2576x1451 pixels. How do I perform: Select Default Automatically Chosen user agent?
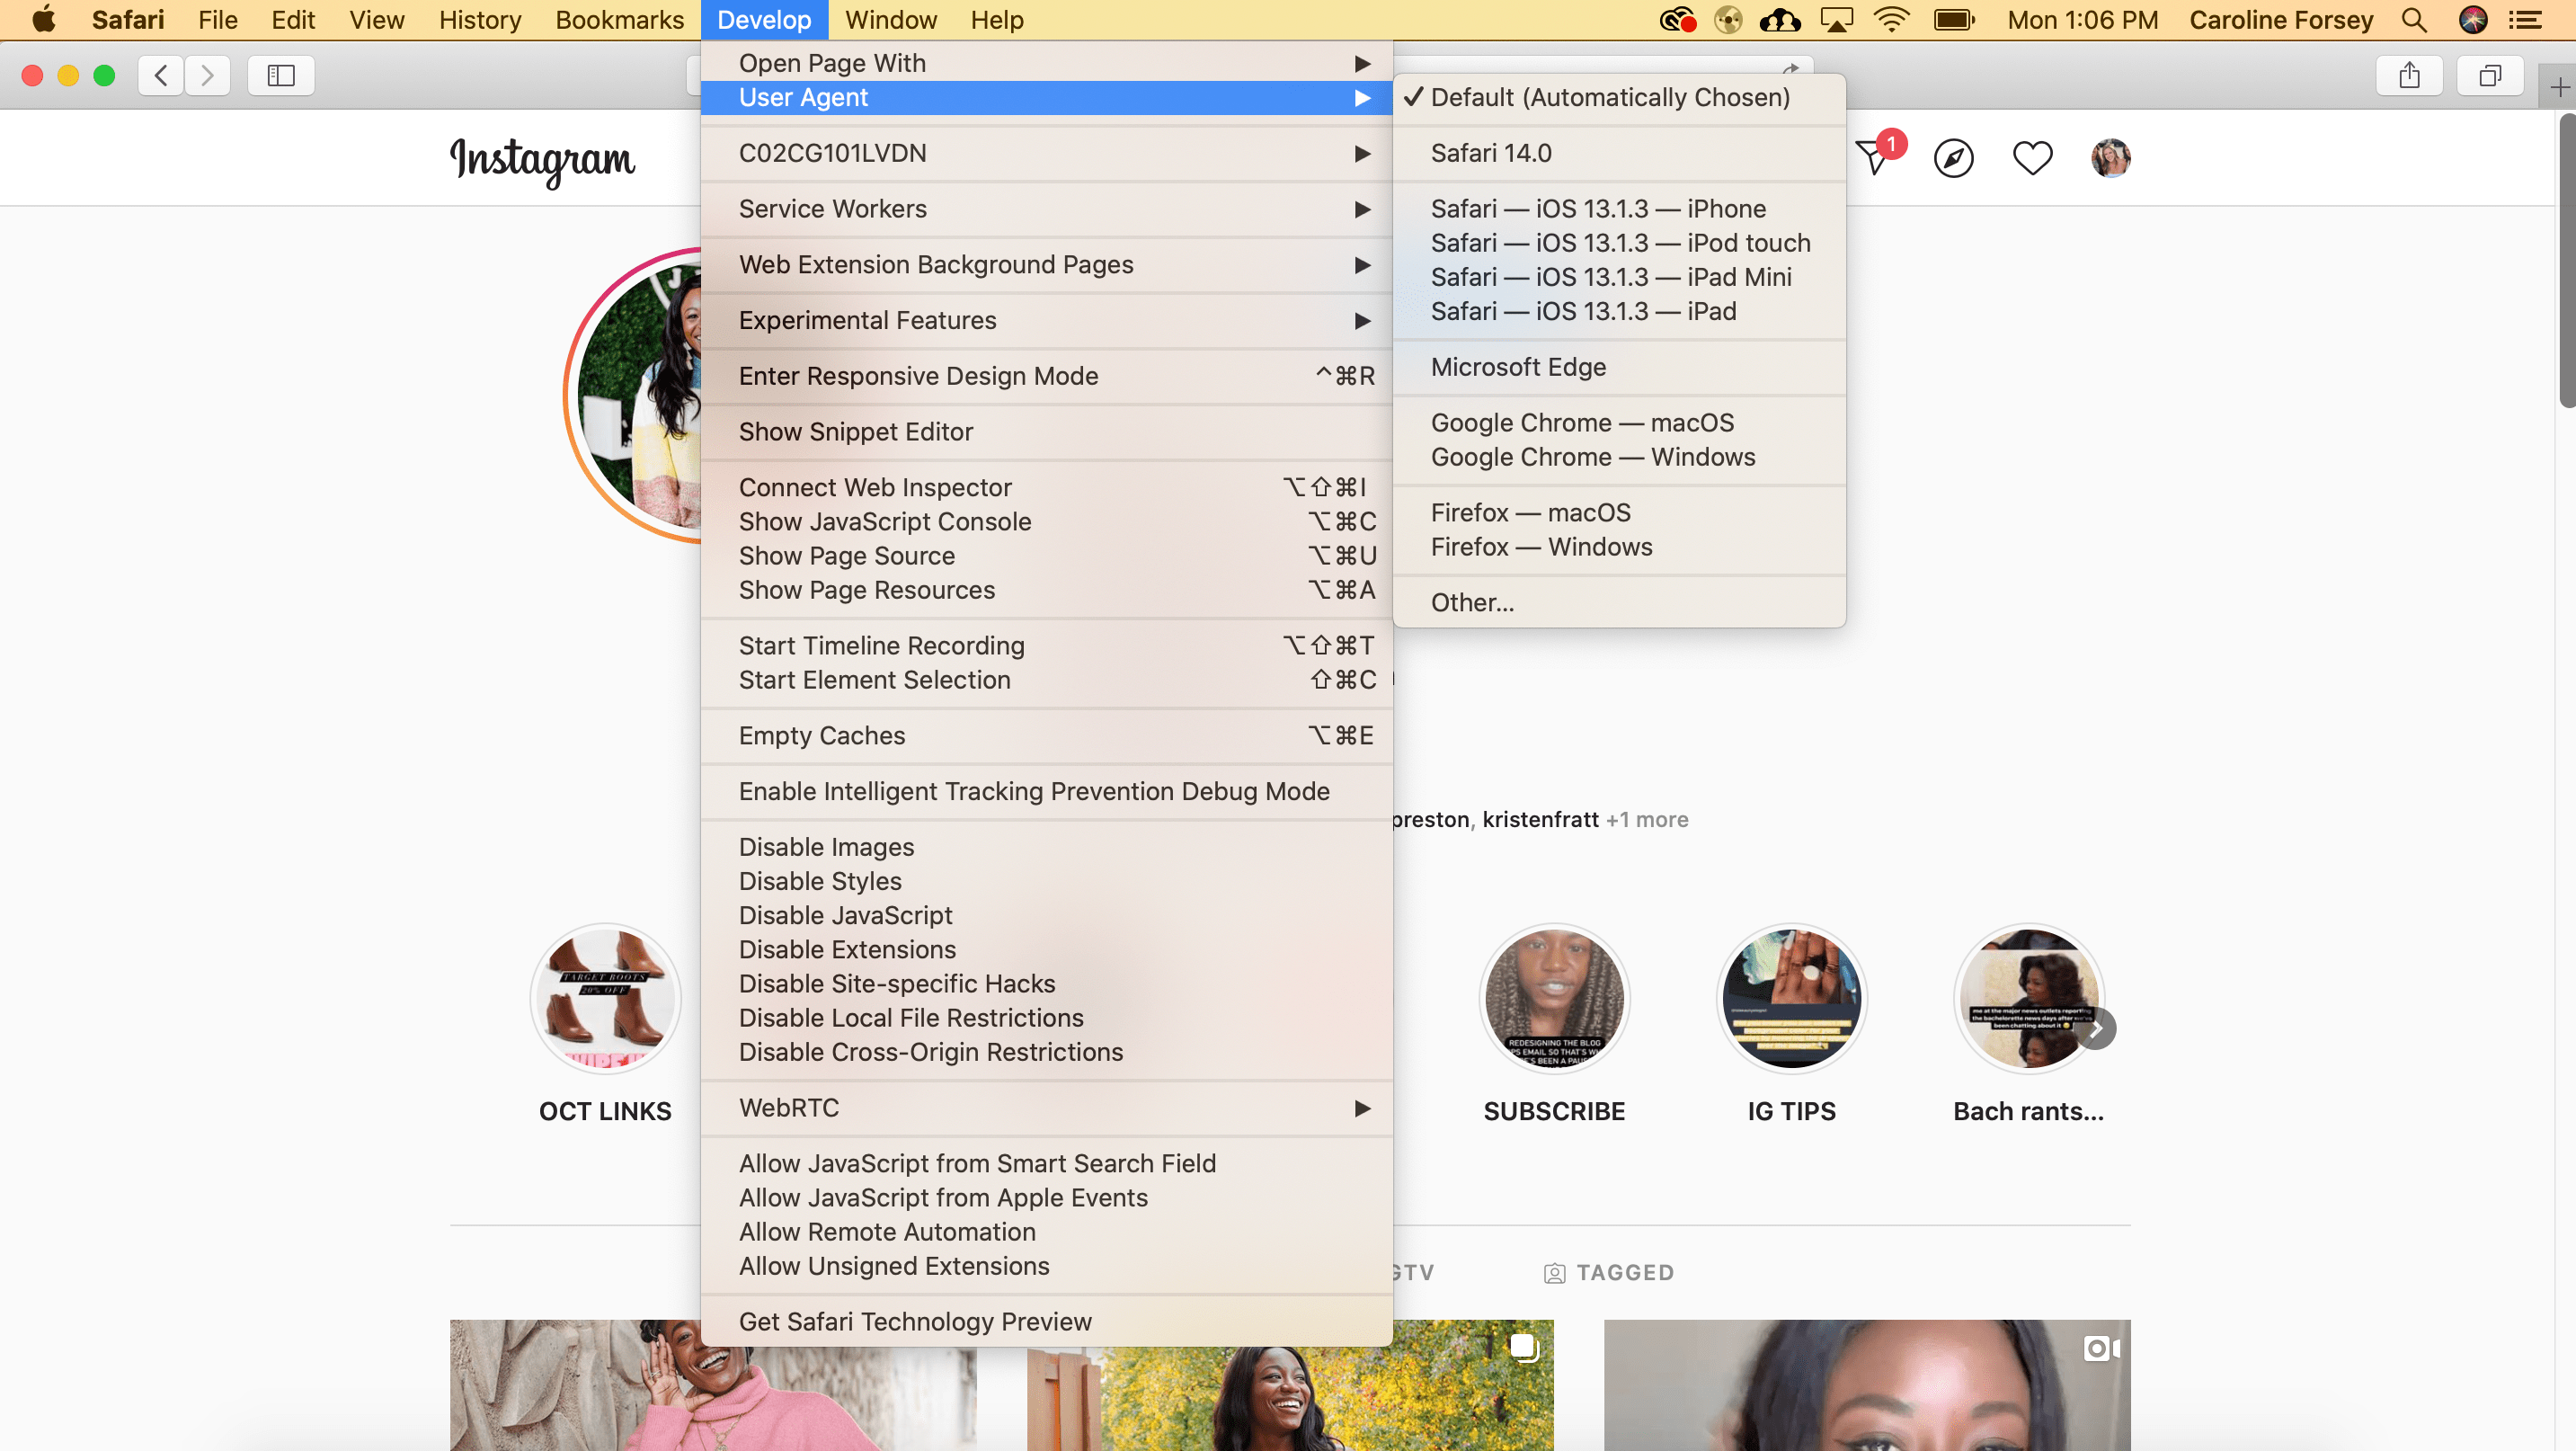[x=1610, y=95]
